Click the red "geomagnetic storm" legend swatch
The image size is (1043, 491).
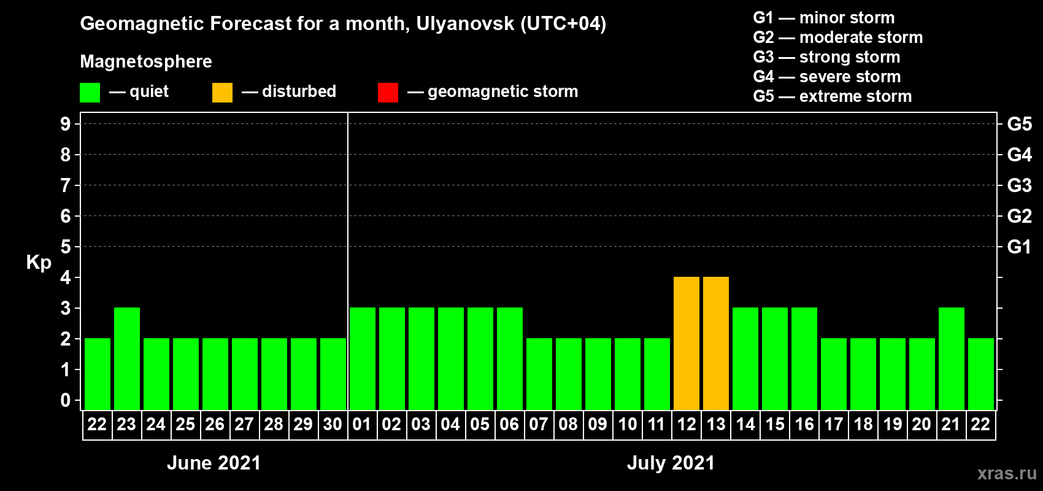[388, 93]
